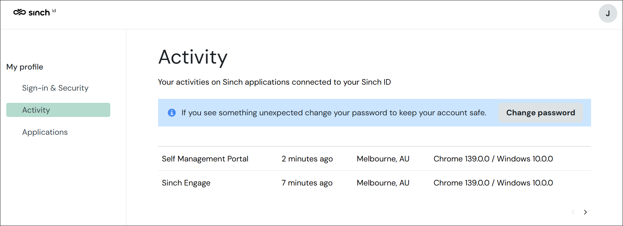
Task: Click the blue info icon in the banner
Action: click(172, 112)
